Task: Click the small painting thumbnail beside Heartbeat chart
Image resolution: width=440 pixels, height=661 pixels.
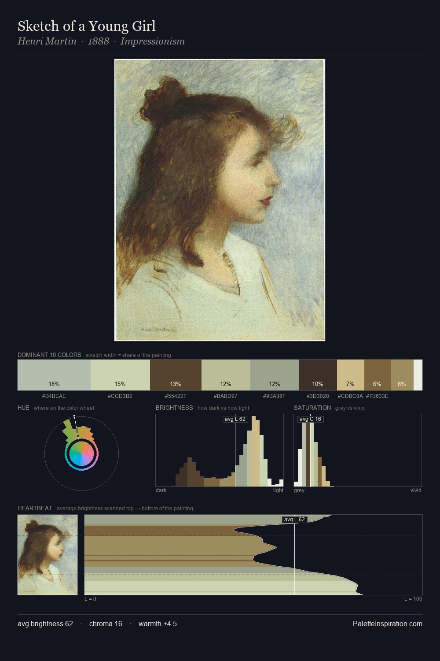Action: [x=48, y=555]
